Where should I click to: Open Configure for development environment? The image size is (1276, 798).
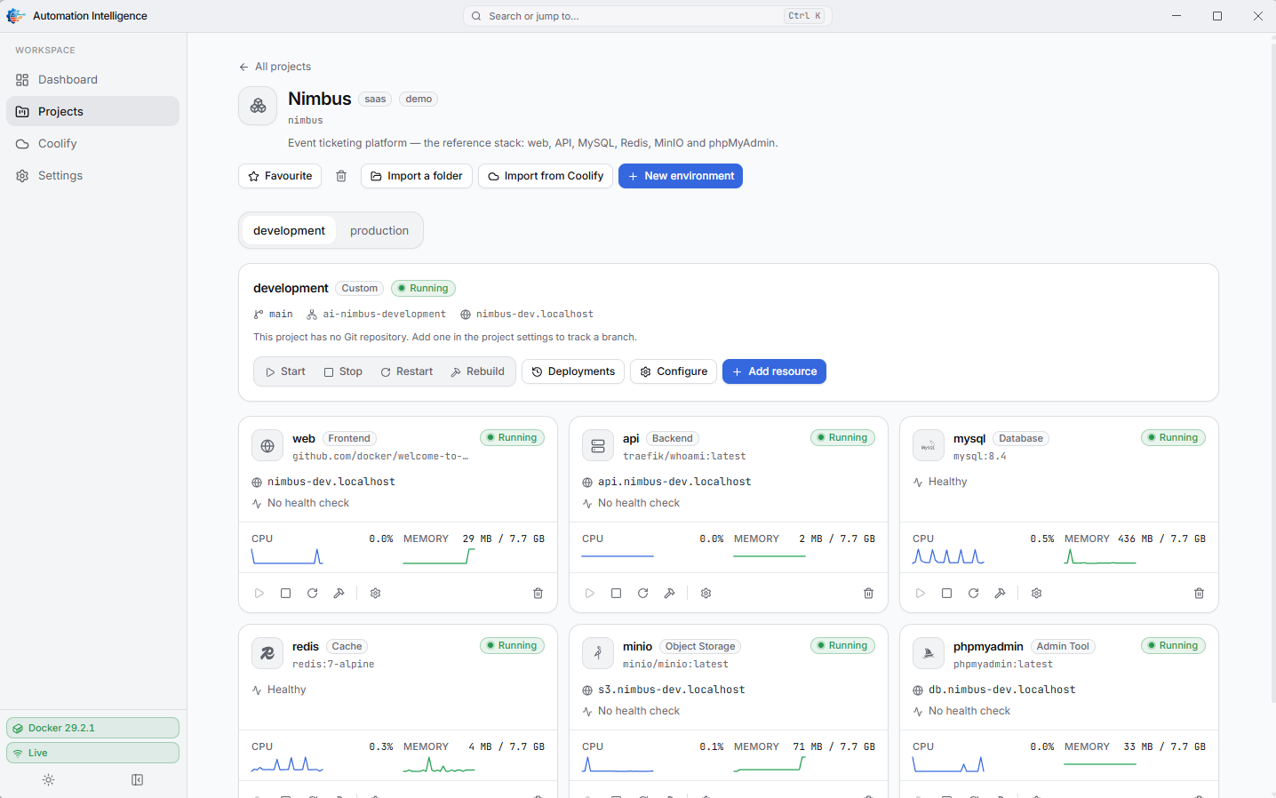pyautogui.click(x=674, y=371)
